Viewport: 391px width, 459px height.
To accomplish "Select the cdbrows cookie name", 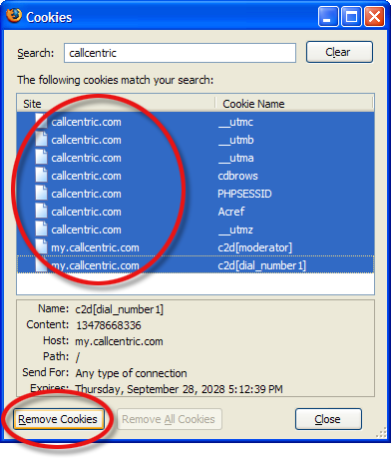I will [x=237, y=176].
